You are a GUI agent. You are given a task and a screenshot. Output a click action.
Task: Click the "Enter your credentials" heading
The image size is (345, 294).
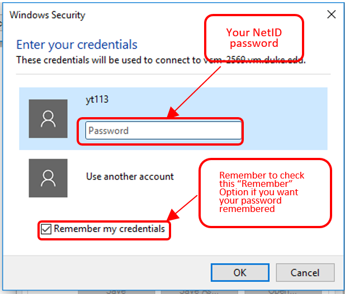point(77,45)
